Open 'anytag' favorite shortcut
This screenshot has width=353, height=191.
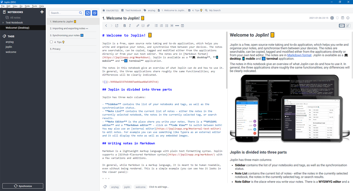tap(149, 10)
